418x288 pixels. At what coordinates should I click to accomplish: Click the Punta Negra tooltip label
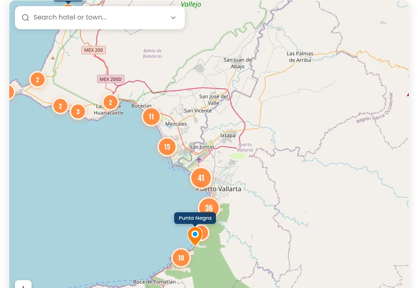coord(195,218)
